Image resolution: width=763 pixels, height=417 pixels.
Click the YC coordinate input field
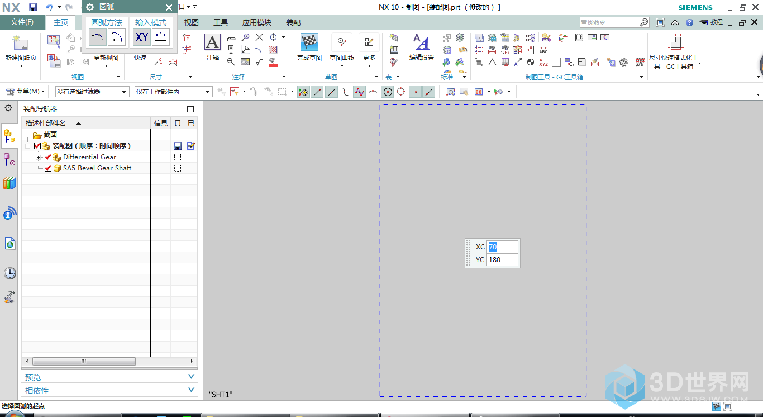[502, 260]
